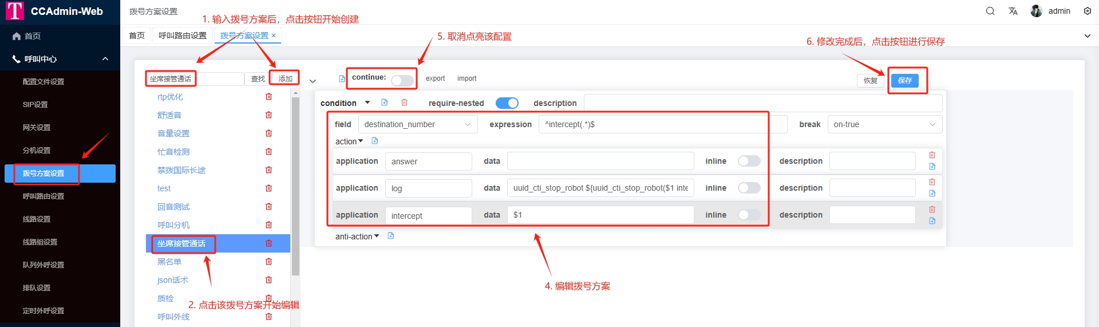Open the settings gear icon in header
The width and height of the screenshot is (1099, 327).
pyautogui.click(x=1087, y=11)
